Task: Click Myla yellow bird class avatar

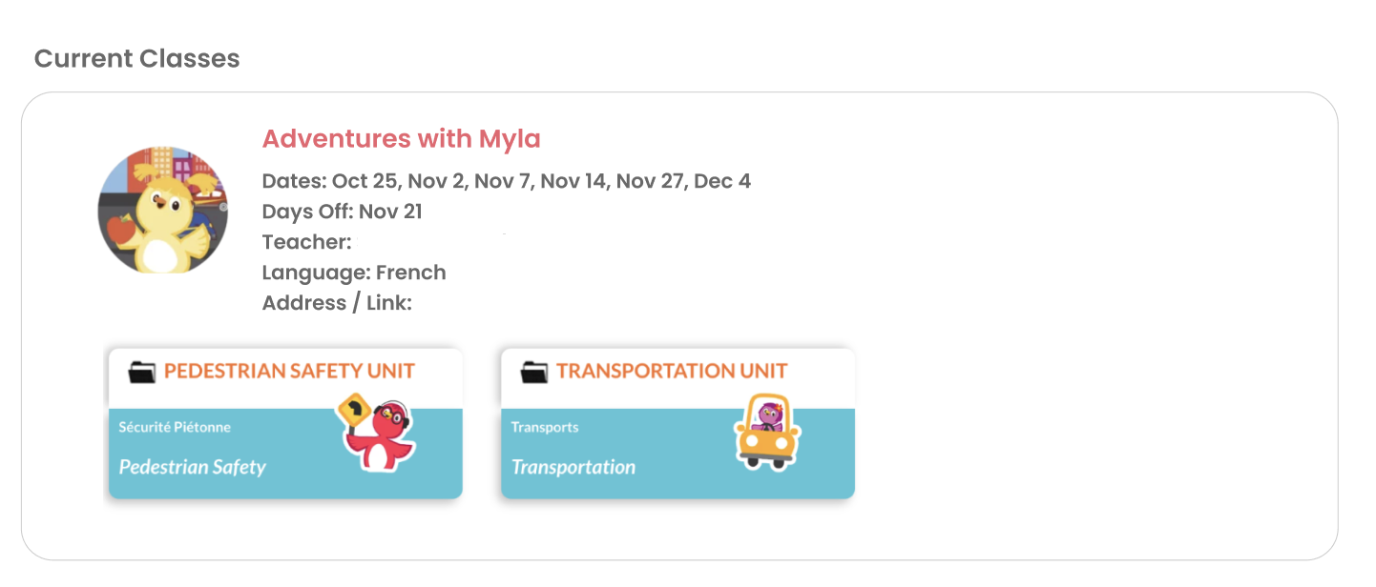Action: coord(163,211)
